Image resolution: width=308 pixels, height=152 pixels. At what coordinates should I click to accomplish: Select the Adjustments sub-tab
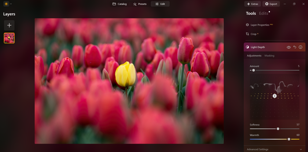click(x=254, y=56)
